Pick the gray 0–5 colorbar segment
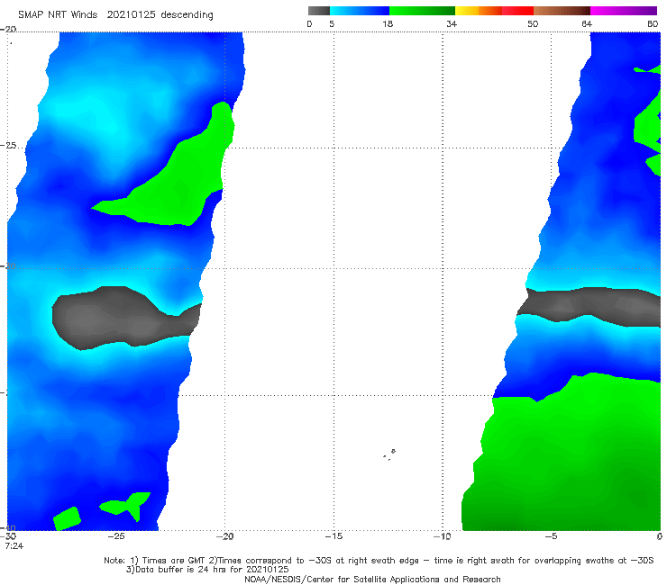 point(318,11)
